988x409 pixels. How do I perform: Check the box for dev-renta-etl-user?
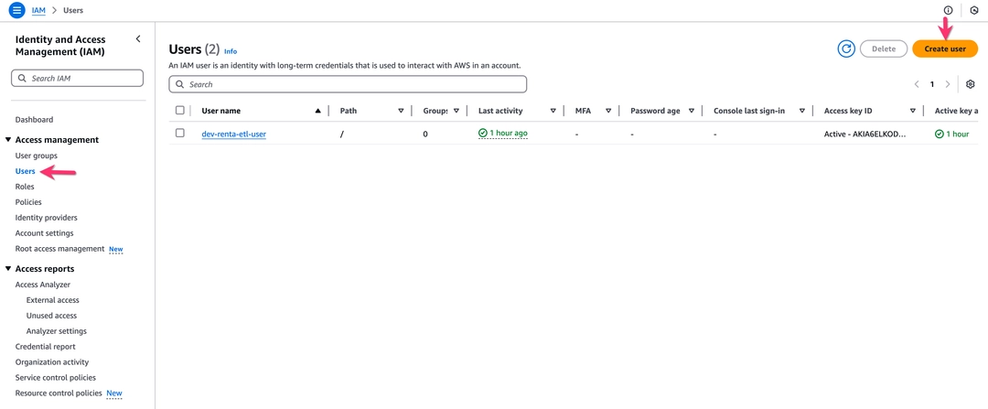[180, 133]
